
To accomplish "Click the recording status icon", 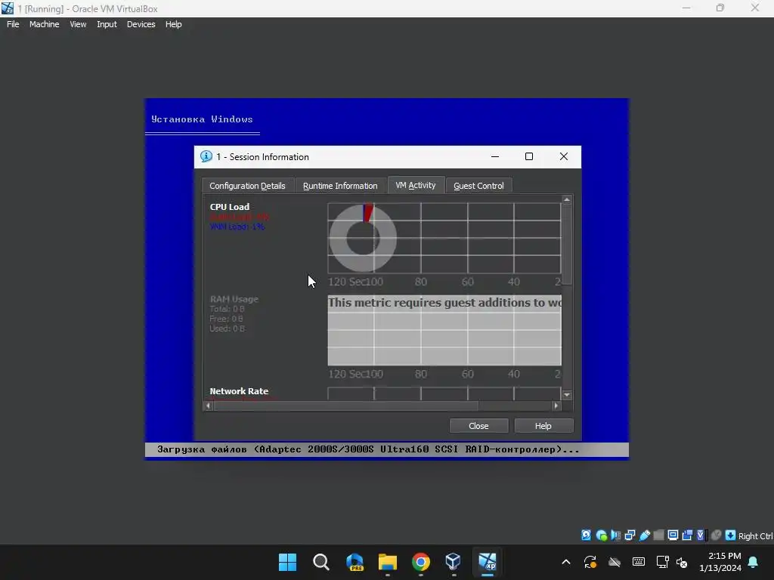I will click(x=687, y=535).
